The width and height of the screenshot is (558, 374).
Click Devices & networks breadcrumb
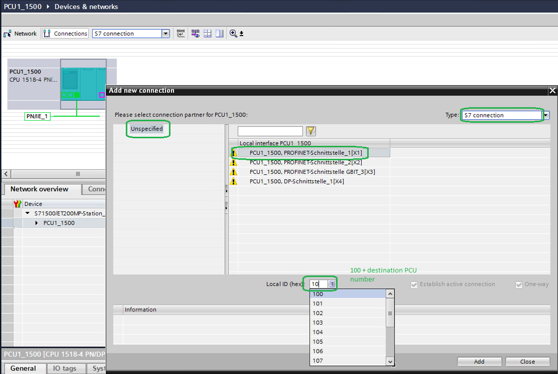(x=86, y=7)
